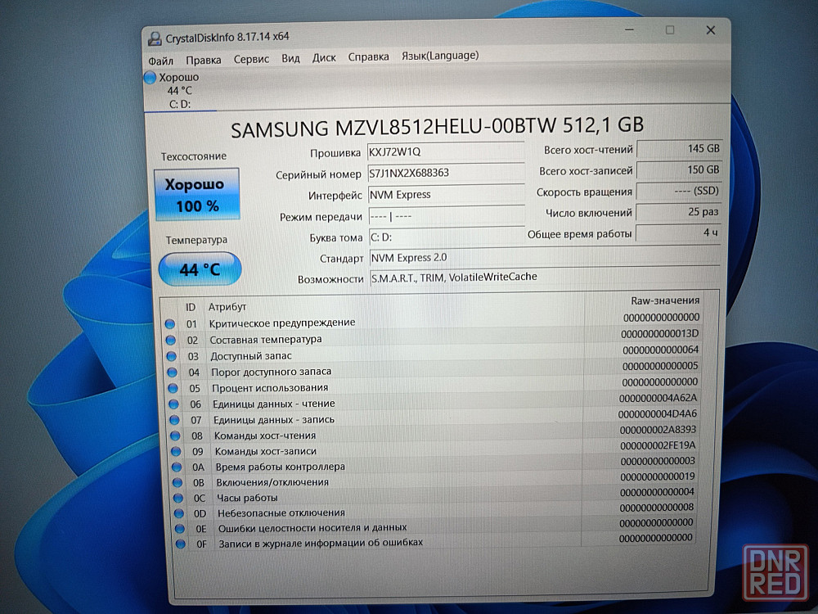
Task: Select the row text Процент использования
Action: [x=270, y=388]
